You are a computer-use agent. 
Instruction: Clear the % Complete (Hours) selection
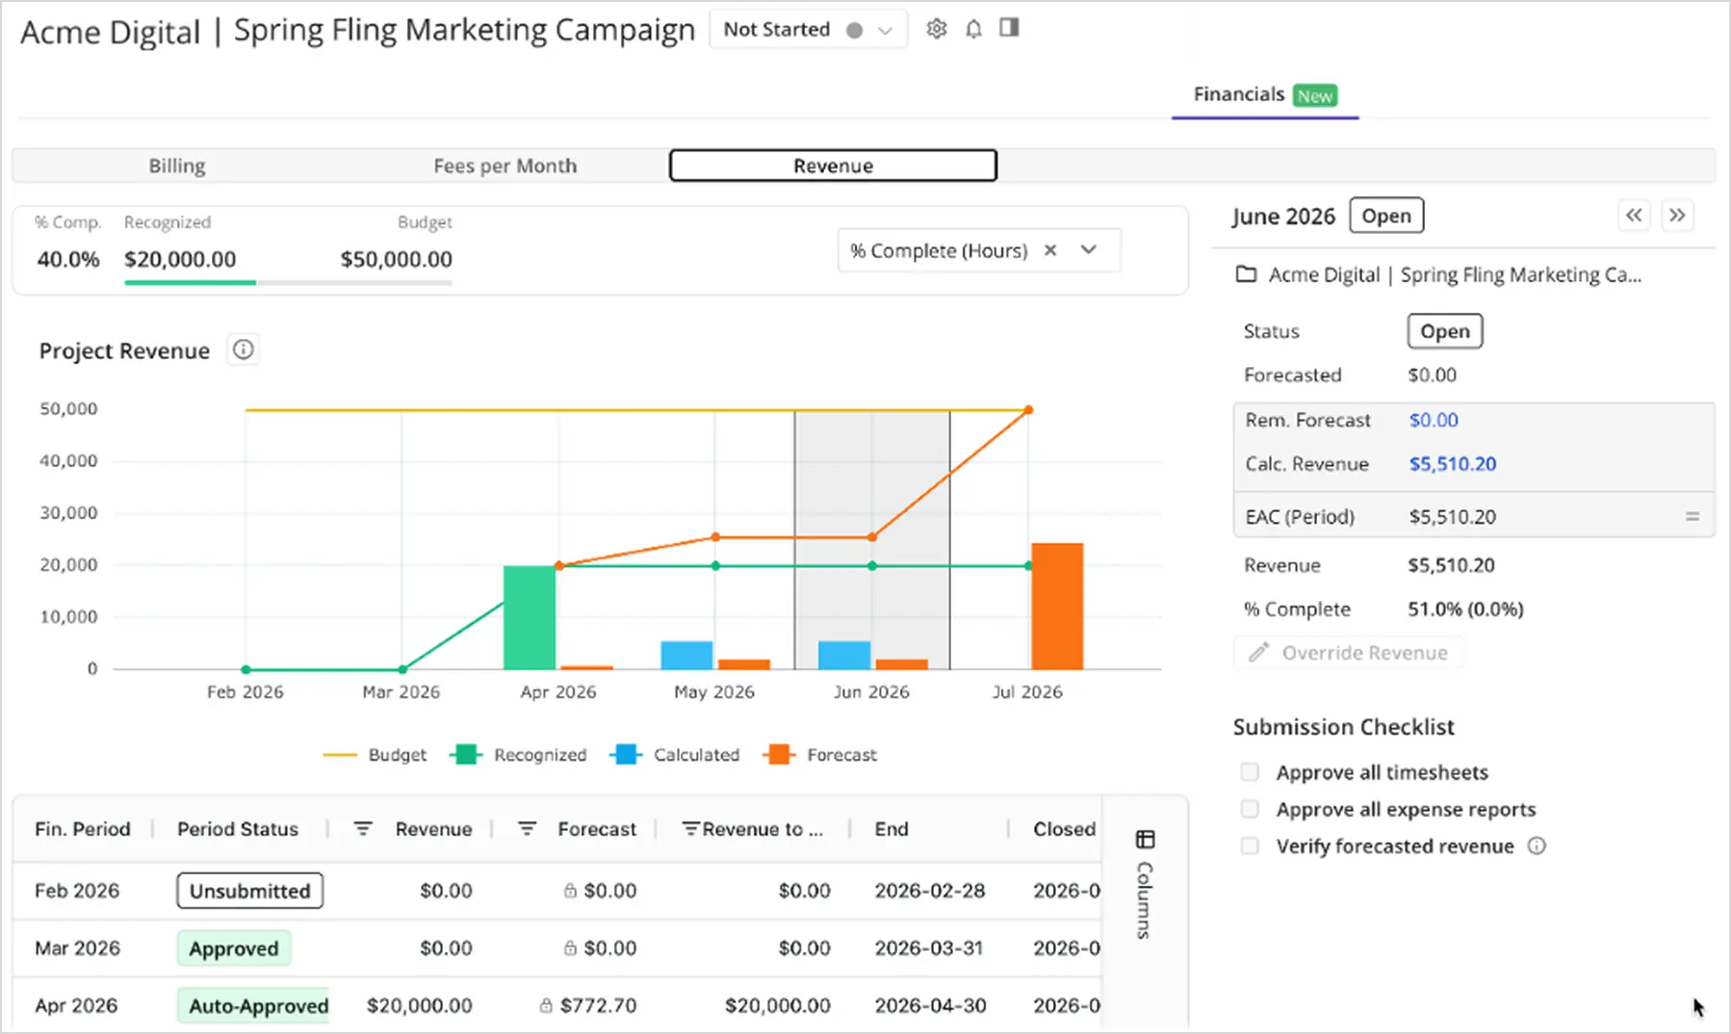pos(1050,250)
